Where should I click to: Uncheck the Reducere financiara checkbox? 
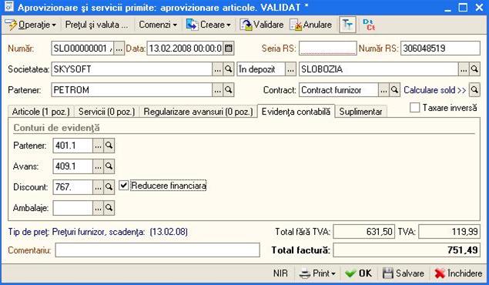tap(123, 186)
